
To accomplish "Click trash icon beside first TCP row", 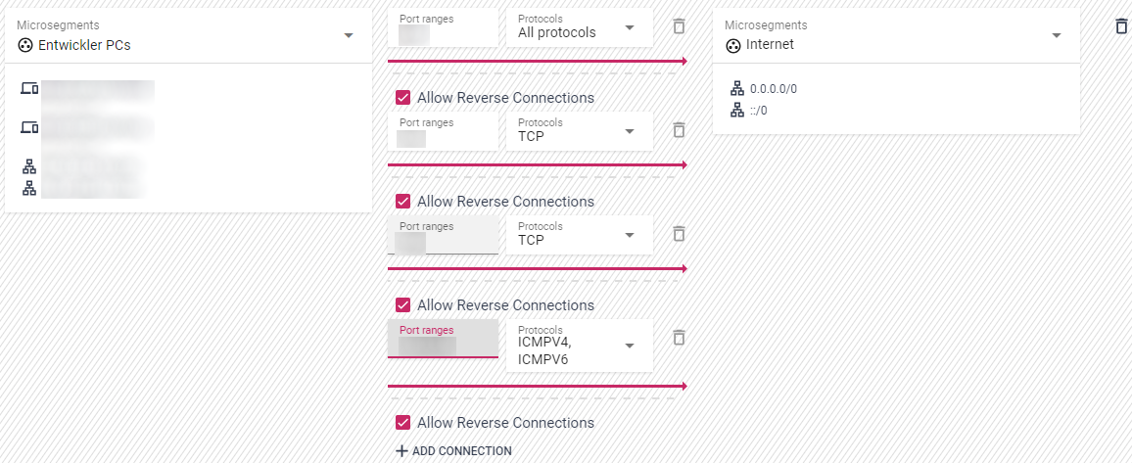I will click(679, 130).
